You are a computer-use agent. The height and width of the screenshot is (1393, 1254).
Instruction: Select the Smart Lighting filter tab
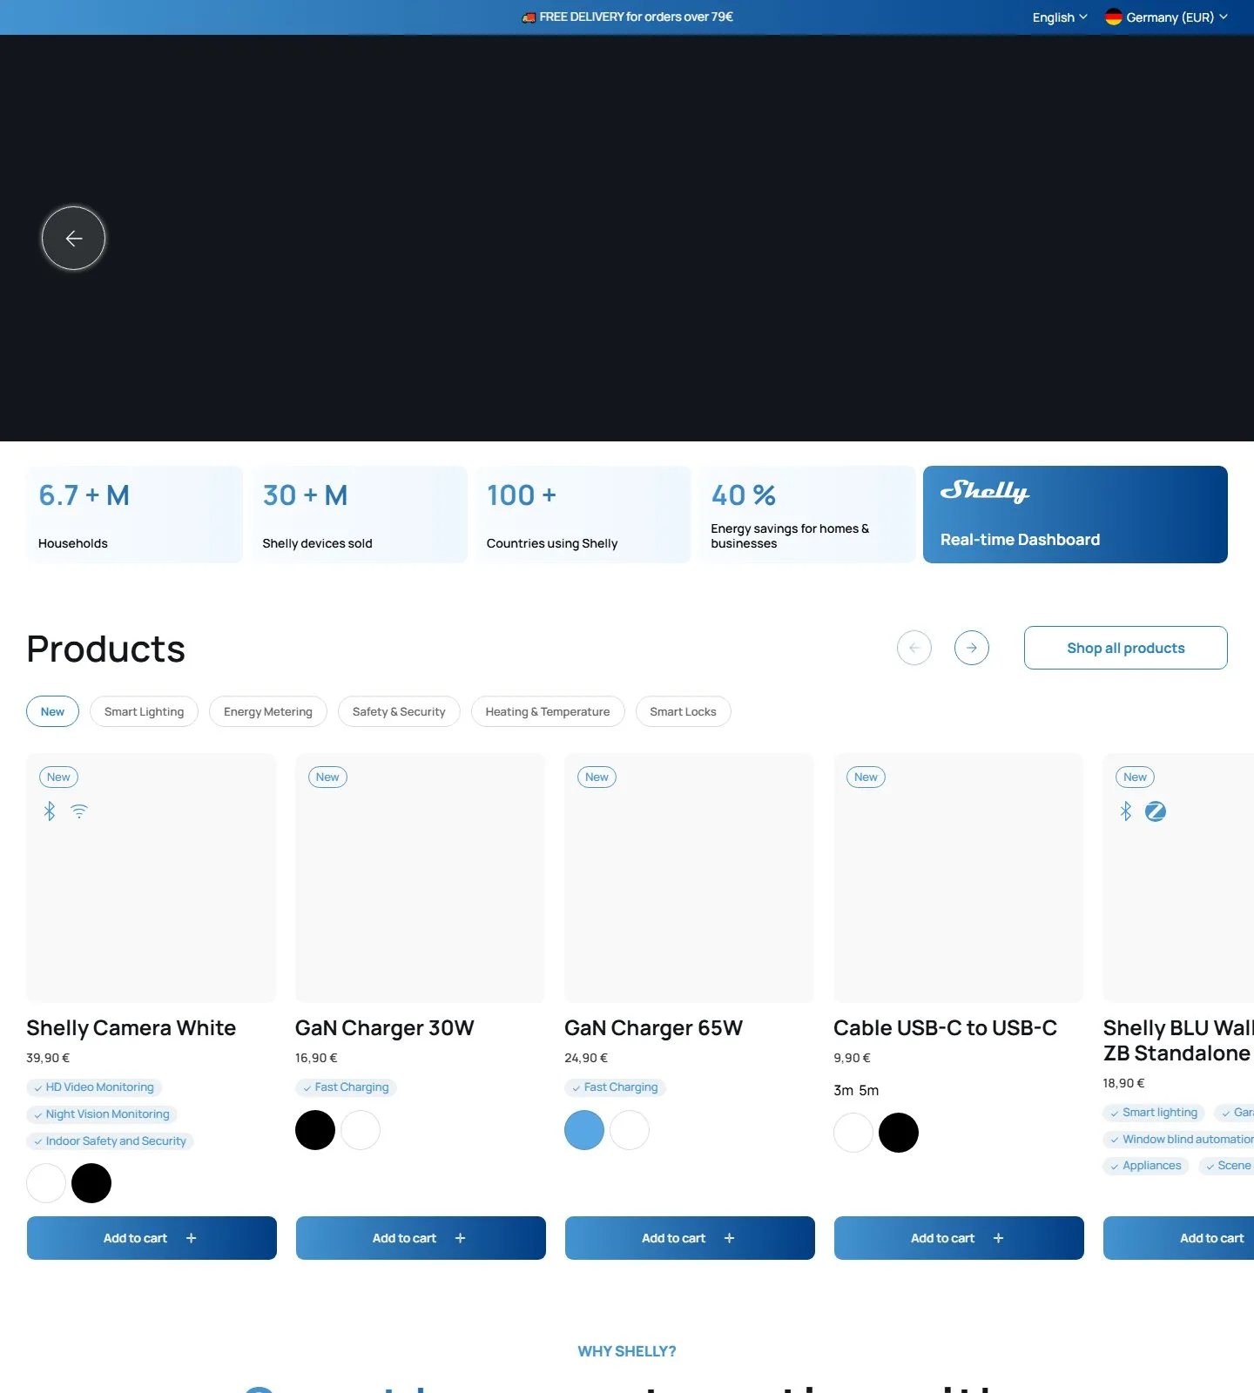point(144,711)
